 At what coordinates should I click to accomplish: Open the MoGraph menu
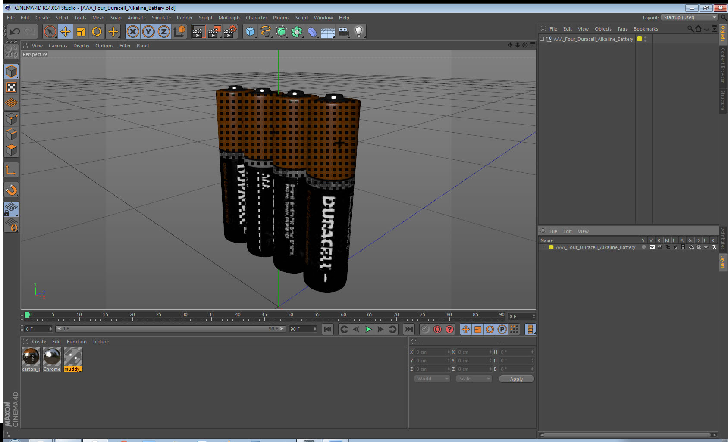click(x=229, y=18)
